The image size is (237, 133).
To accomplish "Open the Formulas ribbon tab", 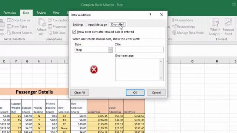I will pos(10,13).
